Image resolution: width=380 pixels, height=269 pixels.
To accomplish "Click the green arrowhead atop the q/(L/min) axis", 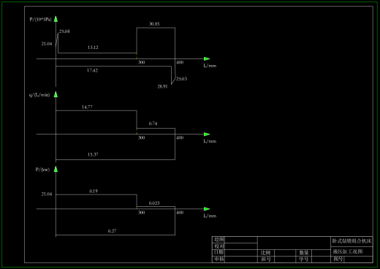I will [56, 94].
